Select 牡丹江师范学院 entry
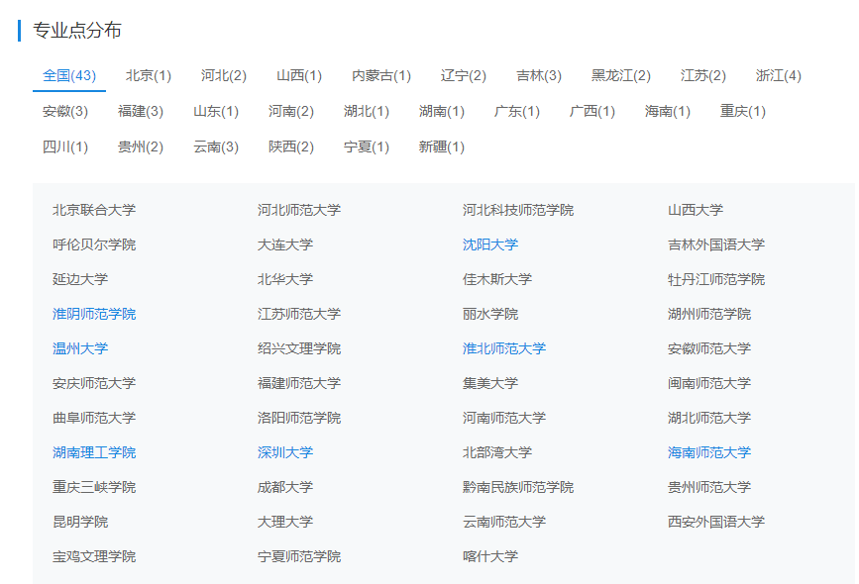Screen dimensions: 859x584 point(716,279)
